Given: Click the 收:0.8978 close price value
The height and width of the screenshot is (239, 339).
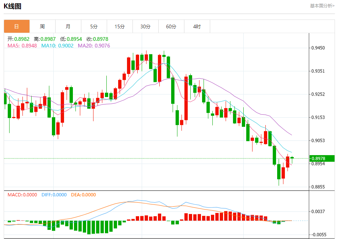Looking at the screenshot, I should pos(97,39).
